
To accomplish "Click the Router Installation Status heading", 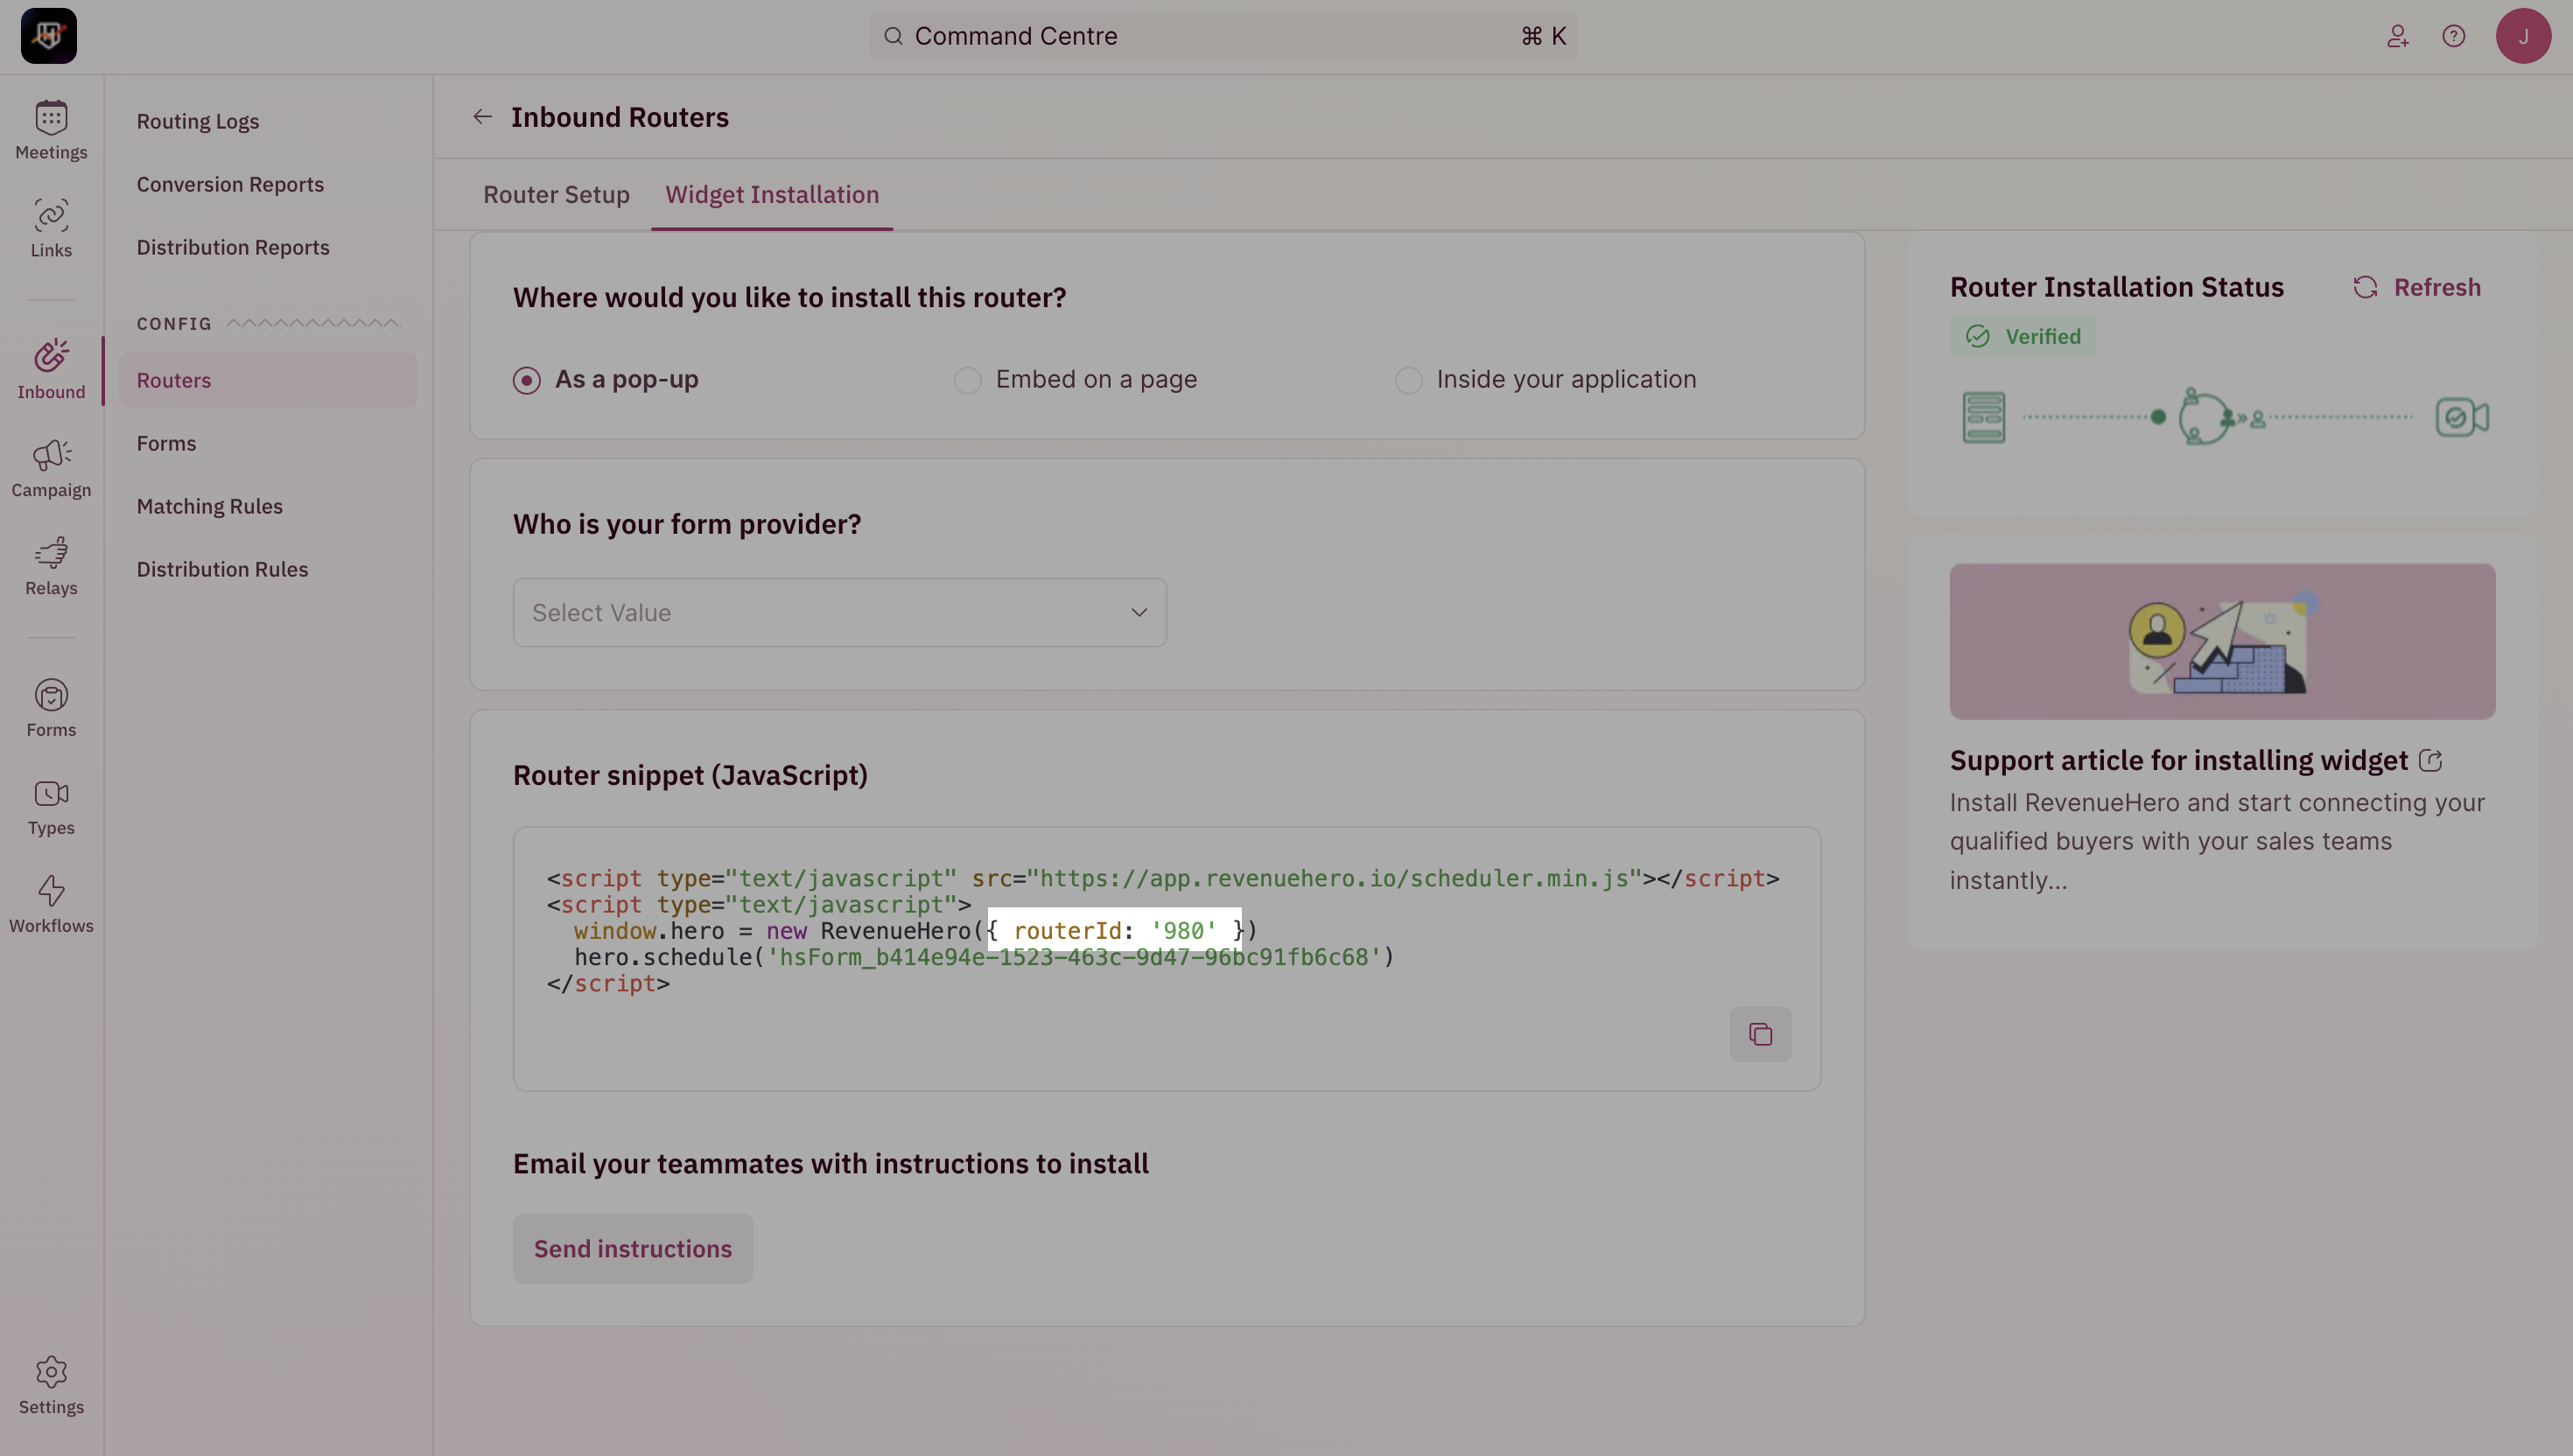I will pyautogui.click(x=2116, y=287).
